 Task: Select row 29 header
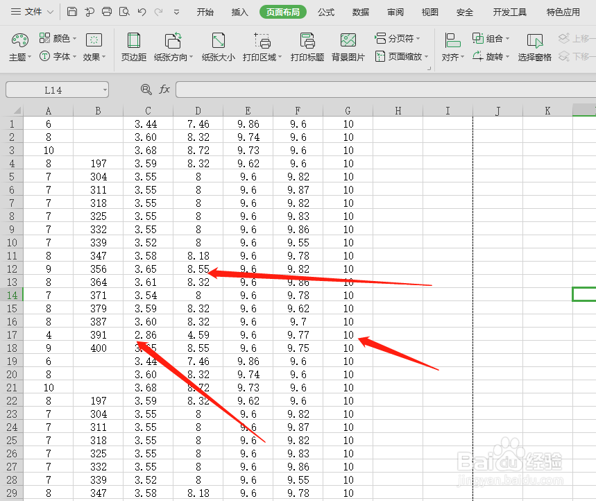(12, 493)
